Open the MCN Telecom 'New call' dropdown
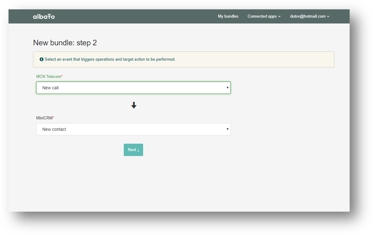Image resolution: width=373 pixels, height=235 pixels. (x=133, y=88)
